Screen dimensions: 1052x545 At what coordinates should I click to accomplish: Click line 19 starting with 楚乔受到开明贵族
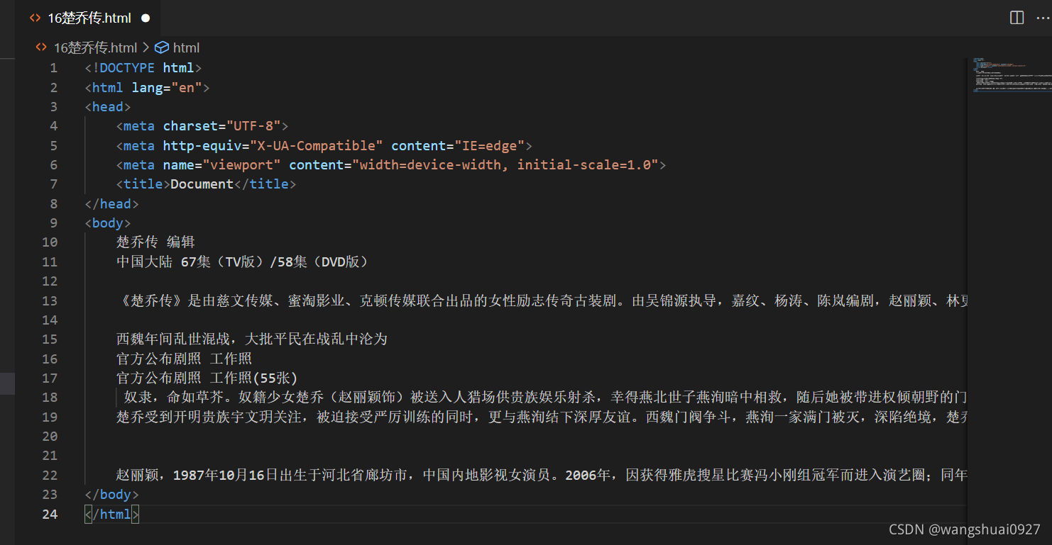click(x=542, y=417)
